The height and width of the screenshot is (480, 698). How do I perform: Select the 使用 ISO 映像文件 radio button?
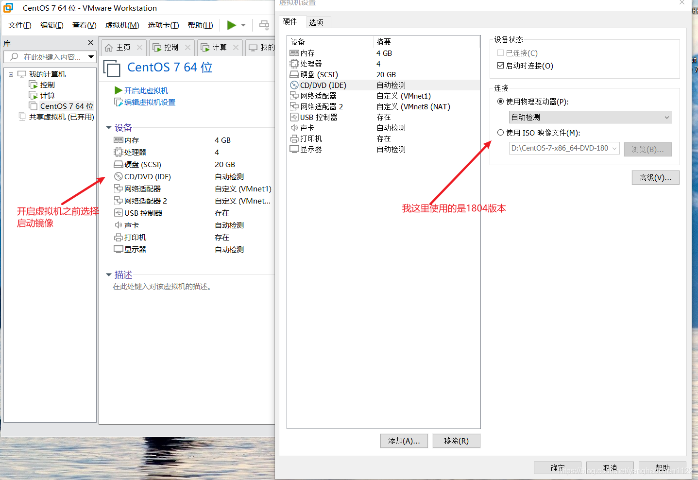pos(500,132)
